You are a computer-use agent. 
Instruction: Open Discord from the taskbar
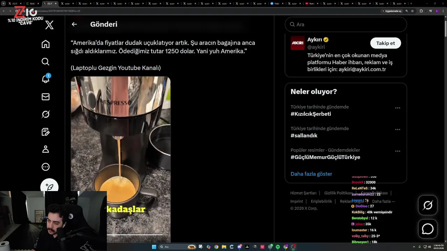click(x=240, y=247)
